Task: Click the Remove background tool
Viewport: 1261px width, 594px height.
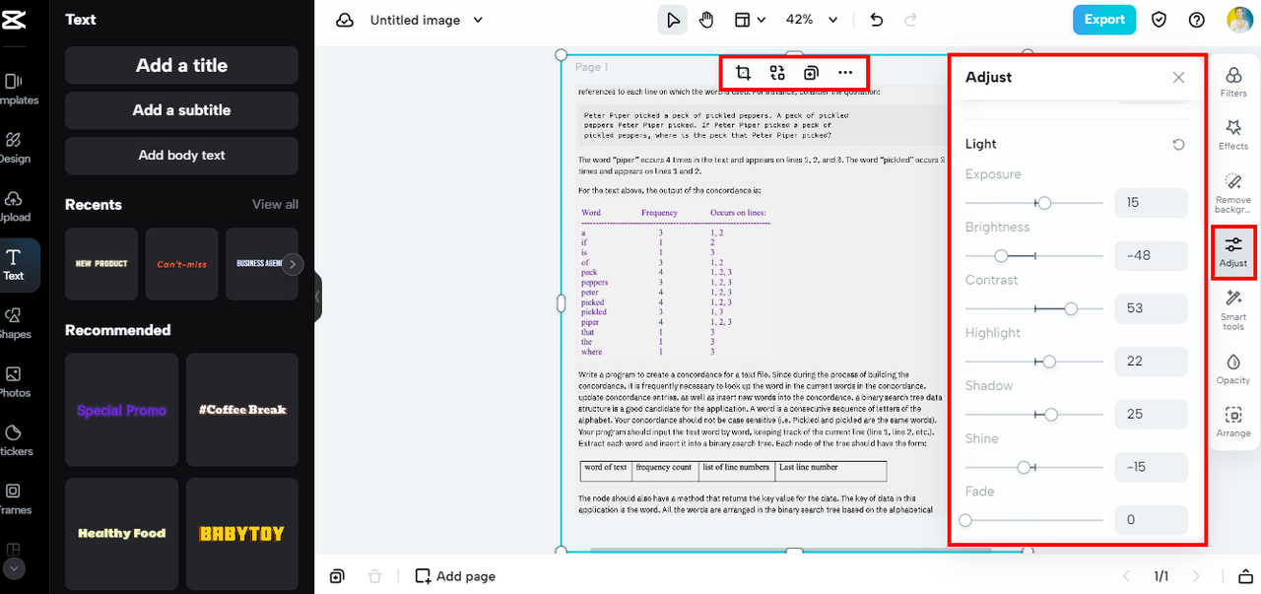Action: tap(1232, 192)
